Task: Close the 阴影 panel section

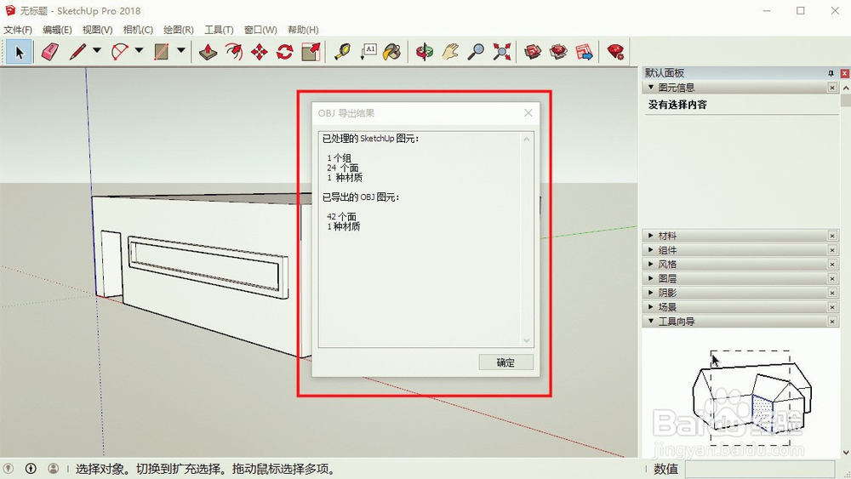Action: click(832, 293)
